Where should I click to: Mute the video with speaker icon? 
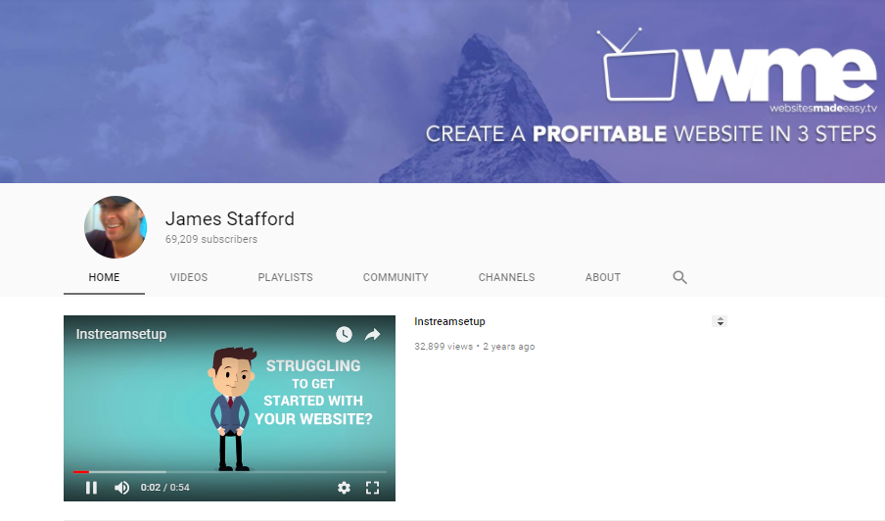click(x=122, y=487)
